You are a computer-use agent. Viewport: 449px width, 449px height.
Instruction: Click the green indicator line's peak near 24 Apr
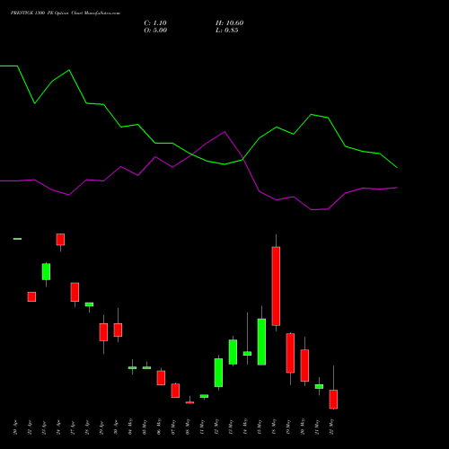69,70
